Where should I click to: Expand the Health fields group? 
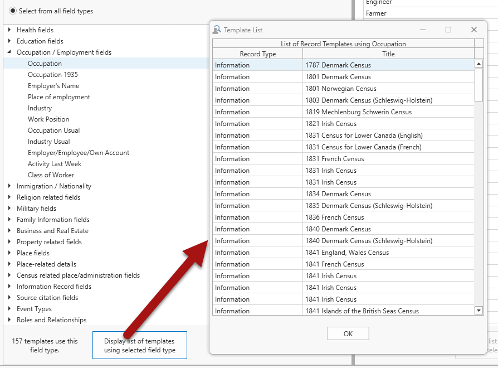click(9, 30)
